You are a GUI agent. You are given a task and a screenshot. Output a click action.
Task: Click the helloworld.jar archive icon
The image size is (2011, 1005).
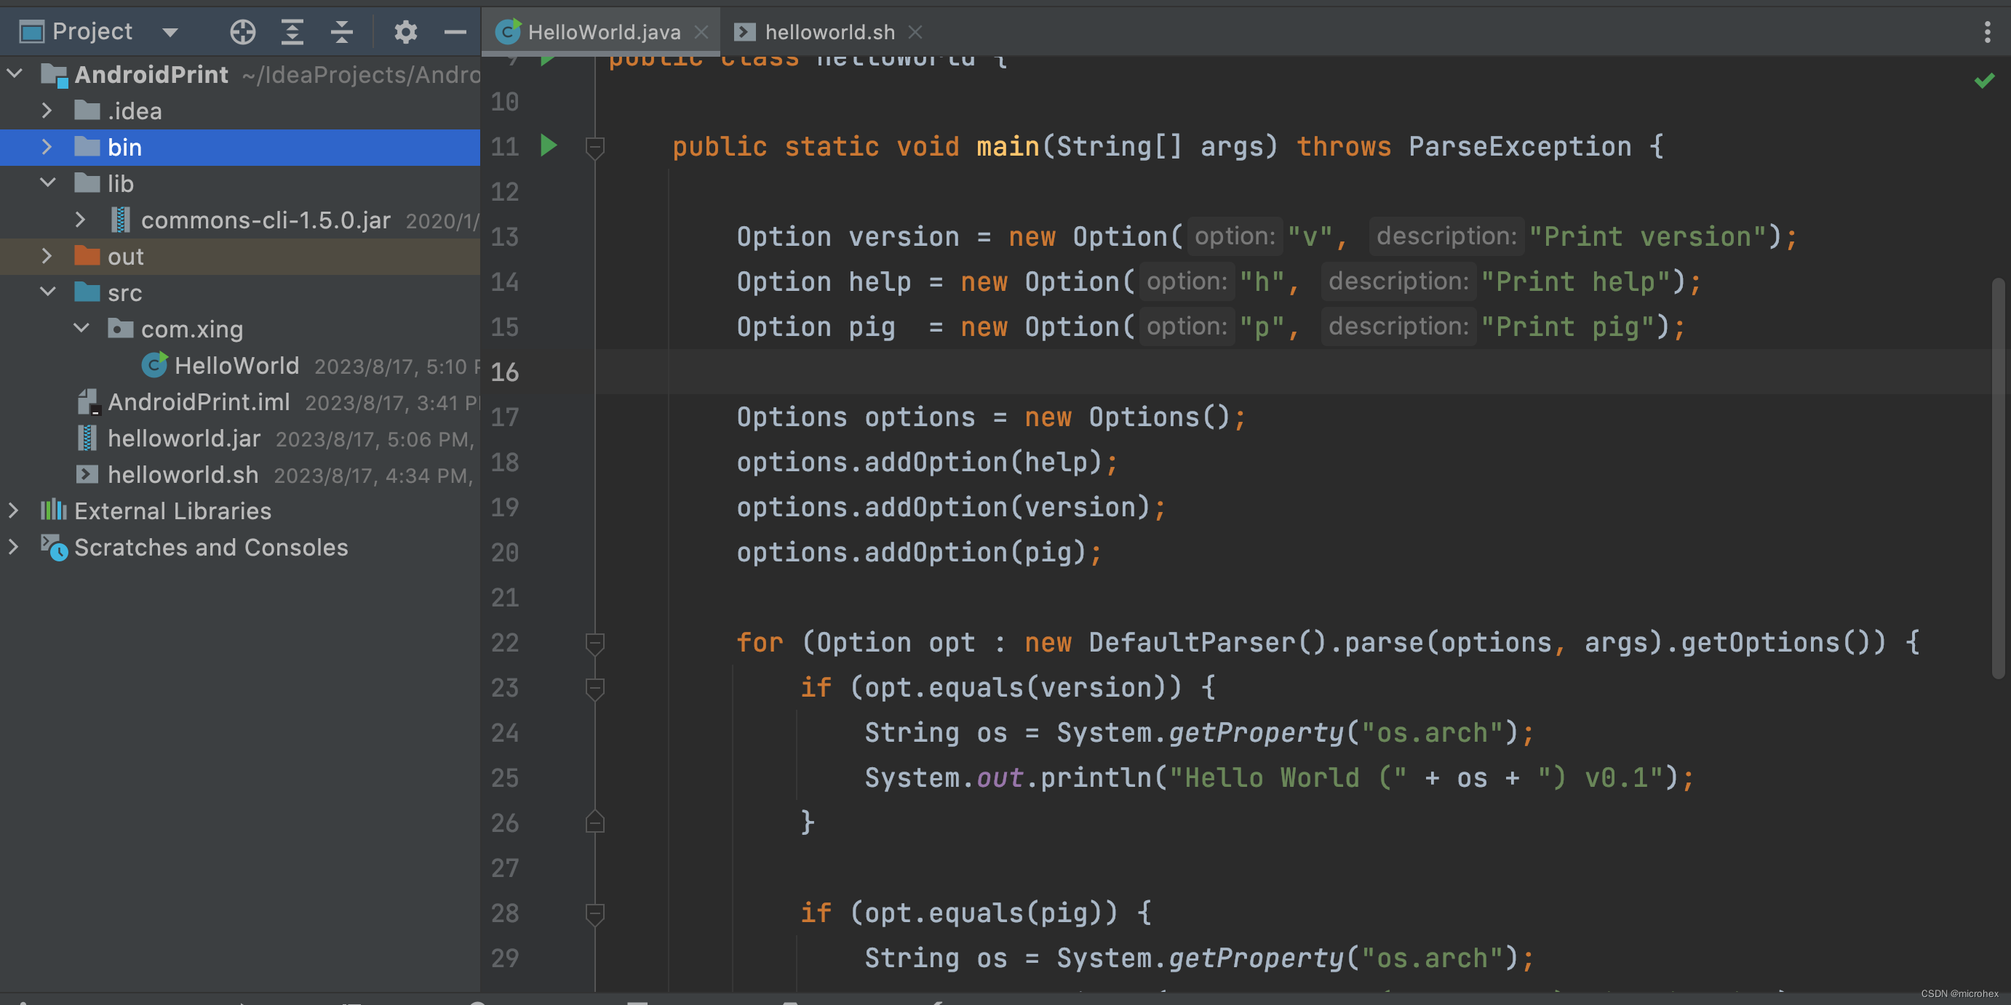pyautogui.click(x=87, y=438)
